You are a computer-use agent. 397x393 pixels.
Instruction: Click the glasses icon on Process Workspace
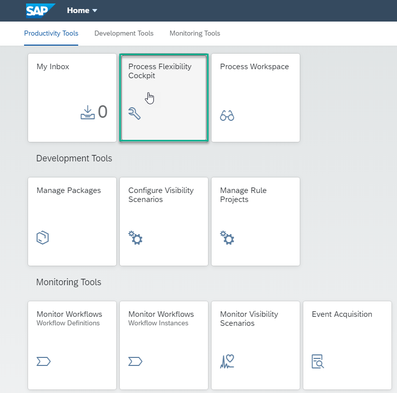click(227, 116)
